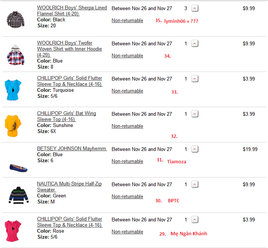Image resolution: width=268 pixels, height=248 pixels.
Task: Click minus button for Betsey Johnson Mayhemm
Action: tap(195, 149)
